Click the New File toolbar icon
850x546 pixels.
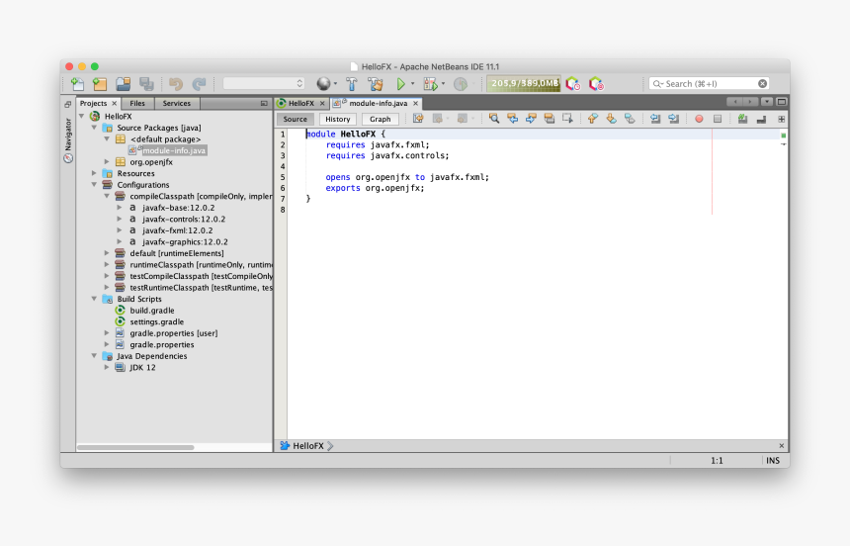tap(77, 84)
